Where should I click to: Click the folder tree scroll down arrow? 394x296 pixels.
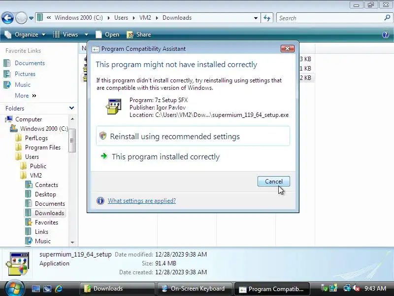(72, 242)
